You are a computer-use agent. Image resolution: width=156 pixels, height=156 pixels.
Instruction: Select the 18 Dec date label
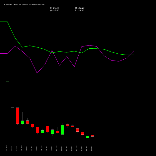[x=86, y=148]
